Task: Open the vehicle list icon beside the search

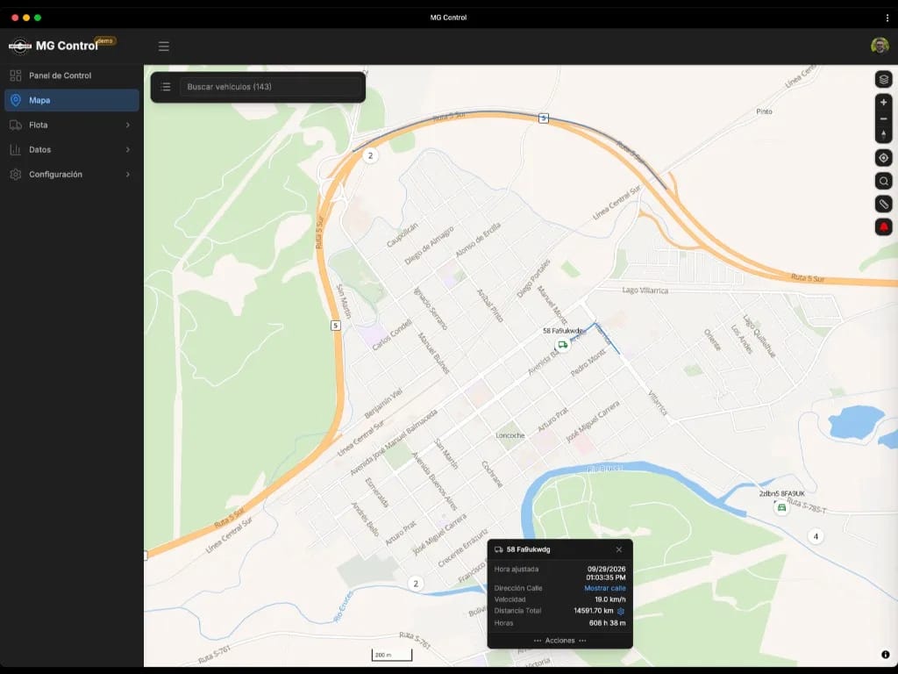Action: tap(166, 87)
